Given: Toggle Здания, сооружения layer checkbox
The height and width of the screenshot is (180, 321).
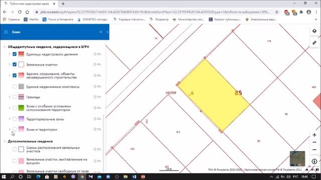Looking at the screenshot, I should 15,75.
